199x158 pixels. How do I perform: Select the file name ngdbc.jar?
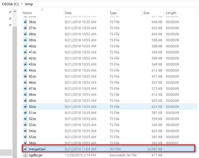[x=36, y=155]
